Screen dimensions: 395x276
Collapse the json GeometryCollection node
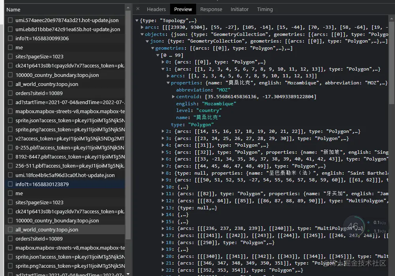point(147,41)
